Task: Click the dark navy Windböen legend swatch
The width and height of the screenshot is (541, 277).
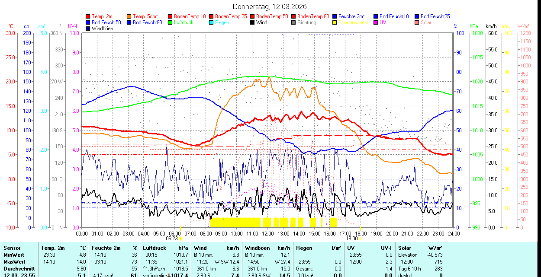Action: [88, 29]
